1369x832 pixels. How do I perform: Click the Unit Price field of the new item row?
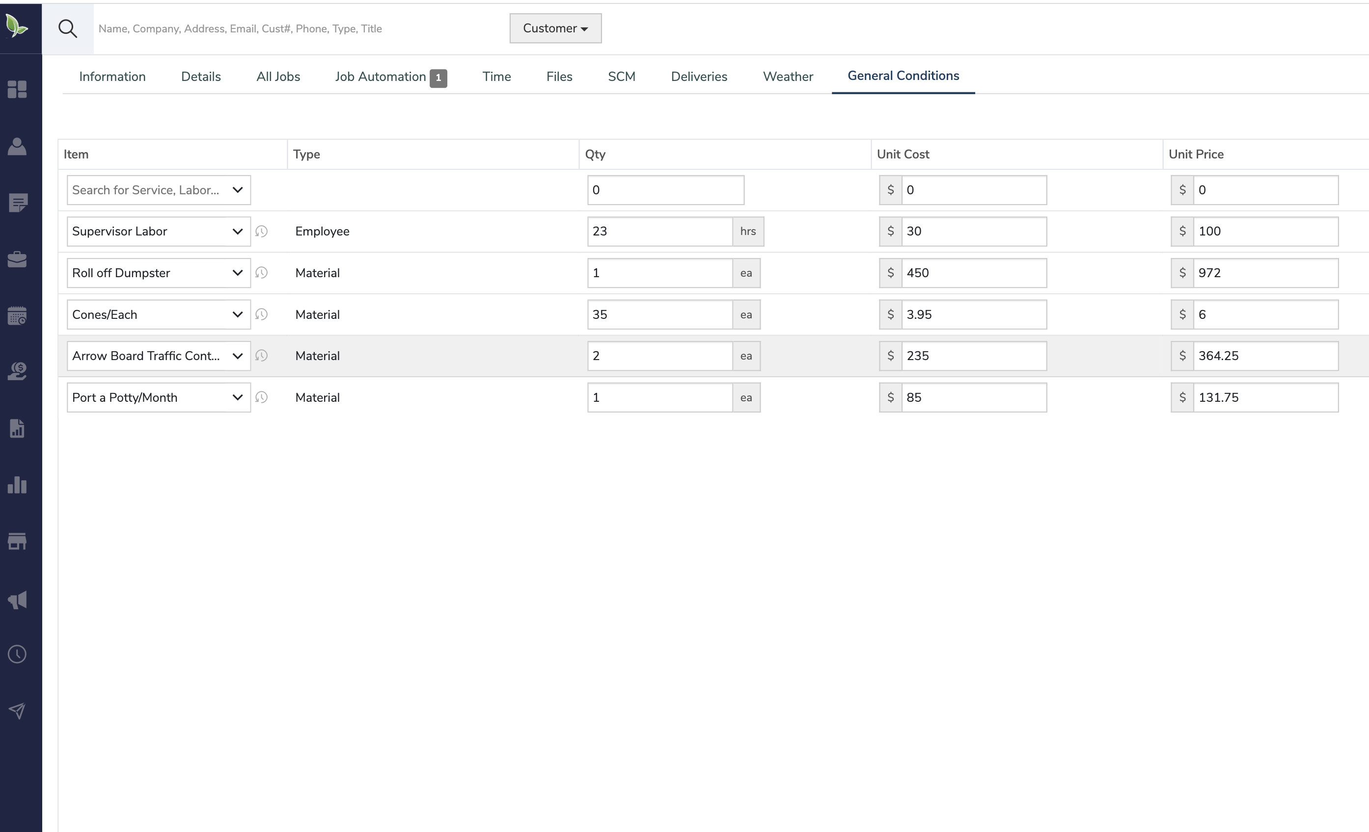(1266, 190)
